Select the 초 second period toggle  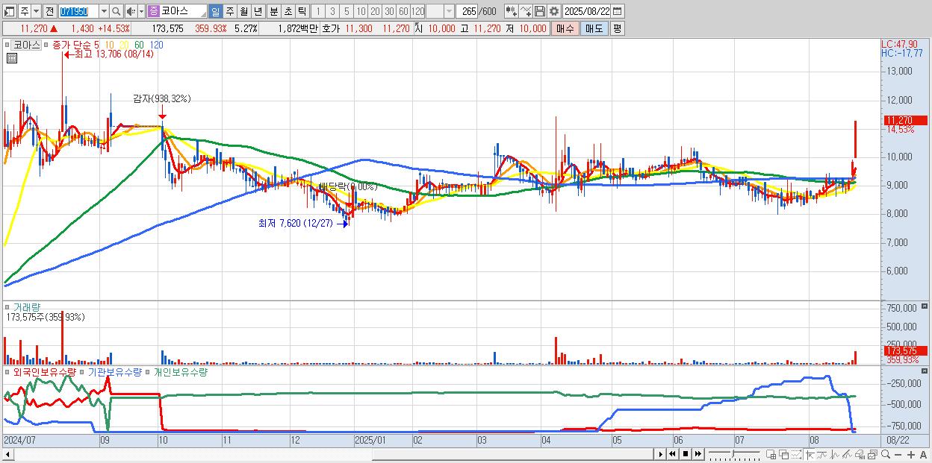(287, 11)
